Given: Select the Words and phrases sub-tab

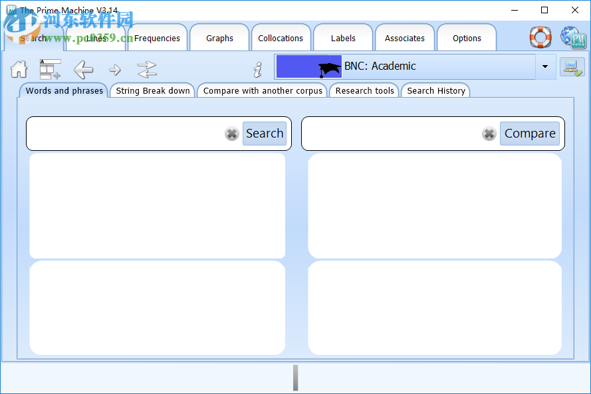Looking at the screenshot, I should [x=64, y=90].
